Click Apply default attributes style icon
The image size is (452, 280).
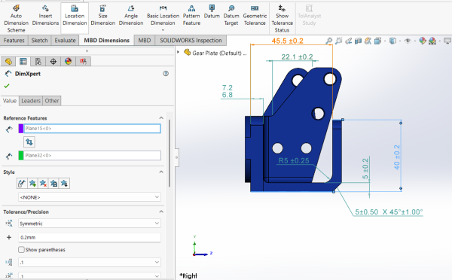tap(22, 183)
